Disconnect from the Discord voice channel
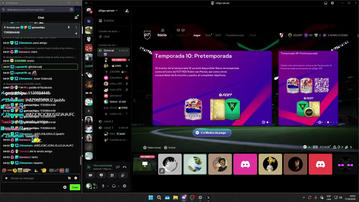The height and width of the screenshot is (202, 359). click(125, 167)
